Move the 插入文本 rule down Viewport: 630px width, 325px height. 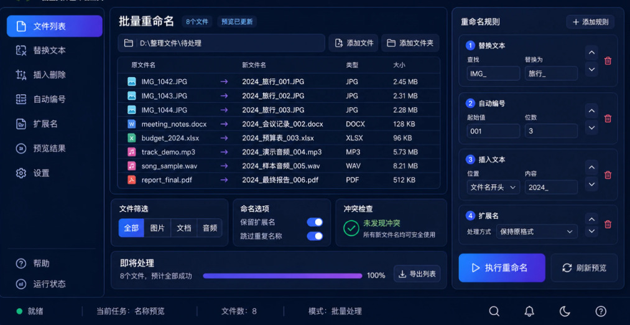tap(591, 184)
